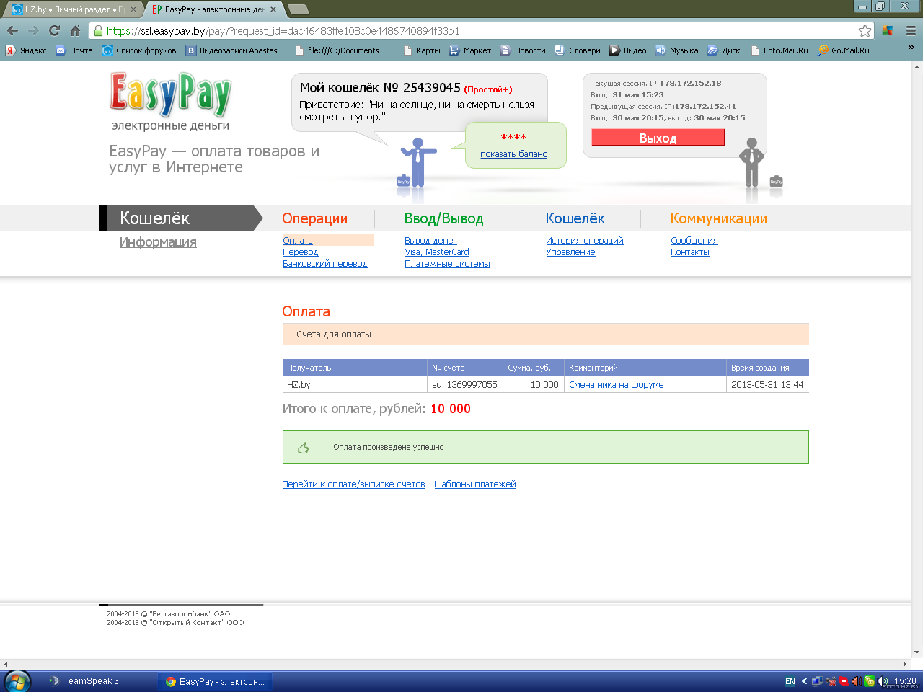Open История операций link
923x692 pixels.
pos(584,241)
